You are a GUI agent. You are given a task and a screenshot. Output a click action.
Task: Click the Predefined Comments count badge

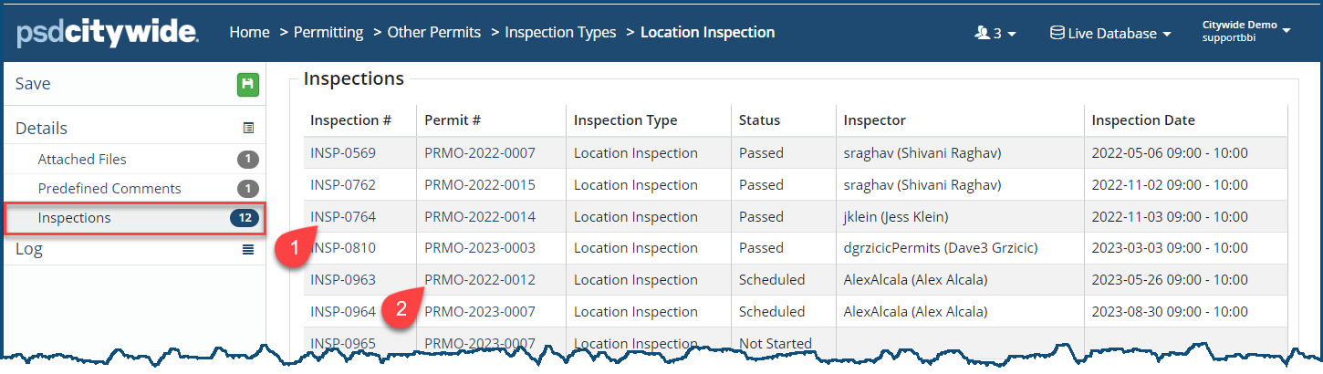[x=248, y=189]
